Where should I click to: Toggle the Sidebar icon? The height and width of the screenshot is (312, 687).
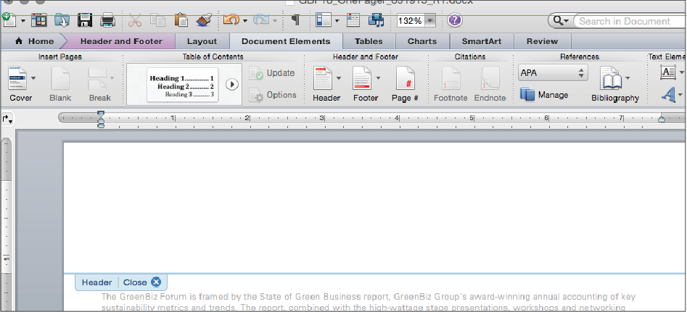pos(323,20)
